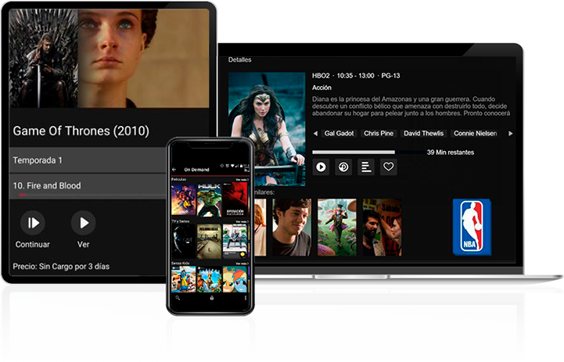Viewport: 564px width, 362px height.
Task: Click the Chris Pine cast tag
Action: (x=379, y=134)
